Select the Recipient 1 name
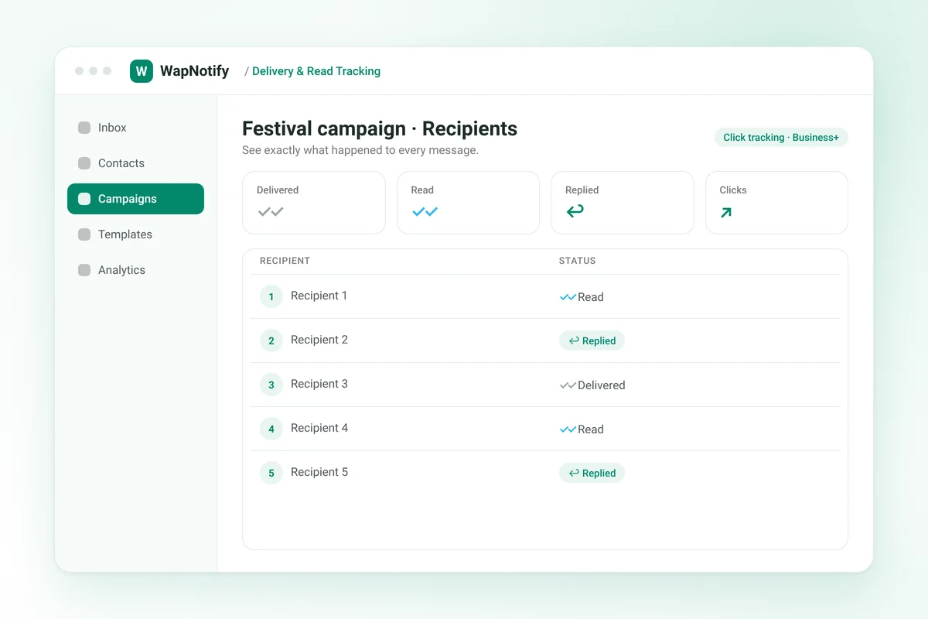The height and width of the screenshot is (619, 928). pos(319,296)
